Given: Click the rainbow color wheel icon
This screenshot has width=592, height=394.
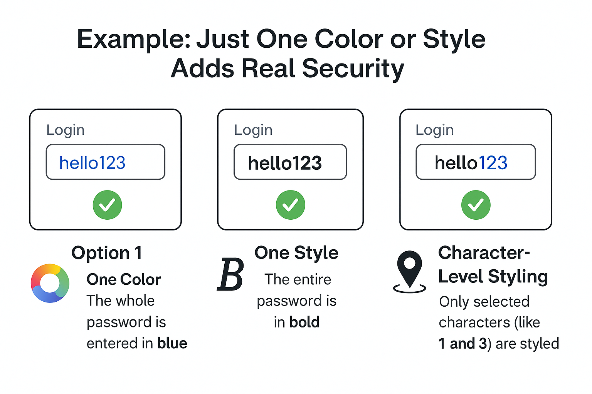Looking at the screenshot, I should click(x=50, y=283).
